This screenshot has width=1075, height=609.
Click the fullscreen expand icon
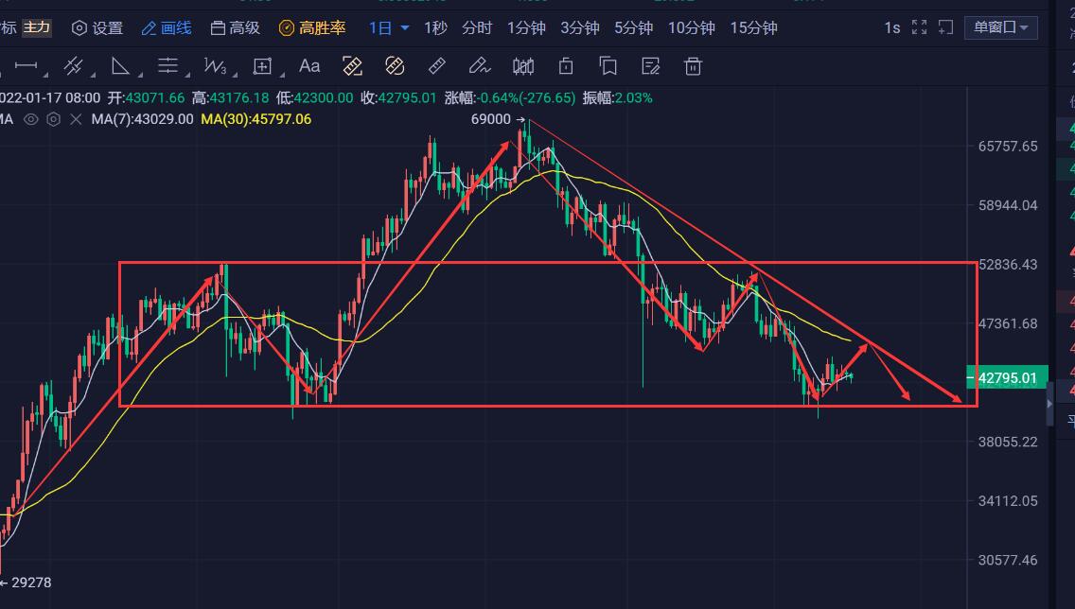920,27
